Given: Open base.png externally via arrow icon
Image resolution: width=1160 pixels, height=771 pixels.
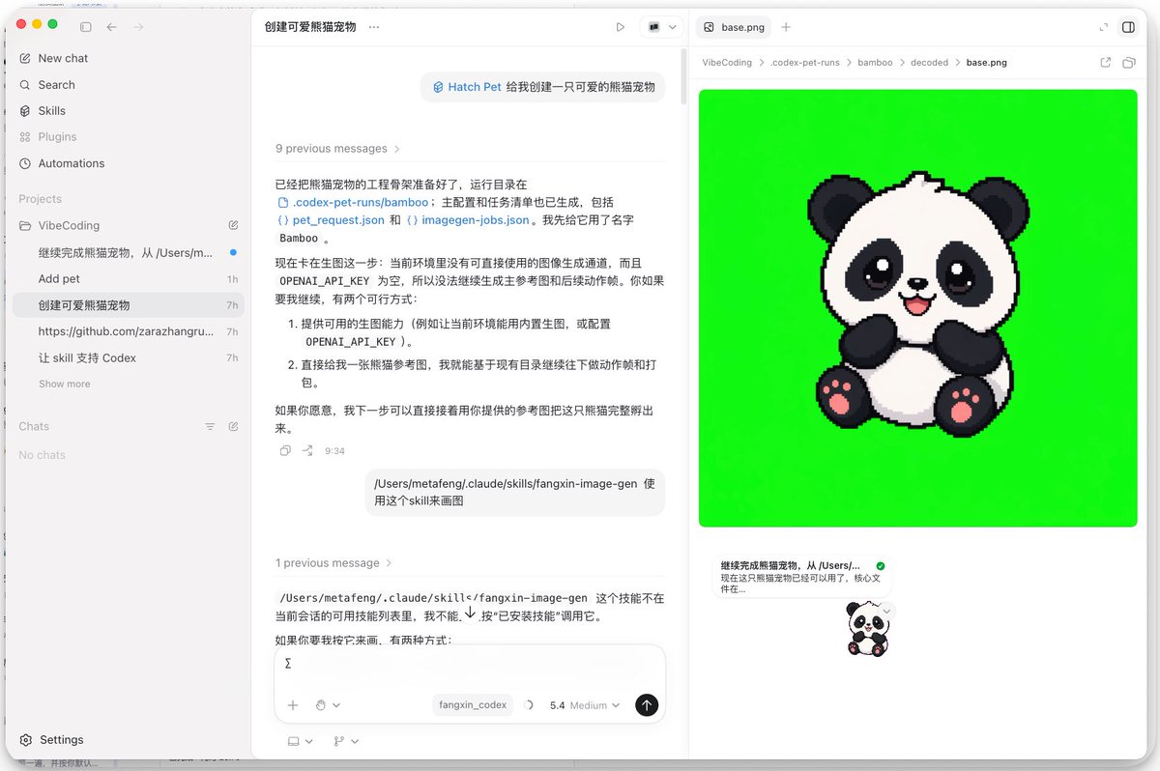Looking at the screenshot, I should click(1106, 63).
